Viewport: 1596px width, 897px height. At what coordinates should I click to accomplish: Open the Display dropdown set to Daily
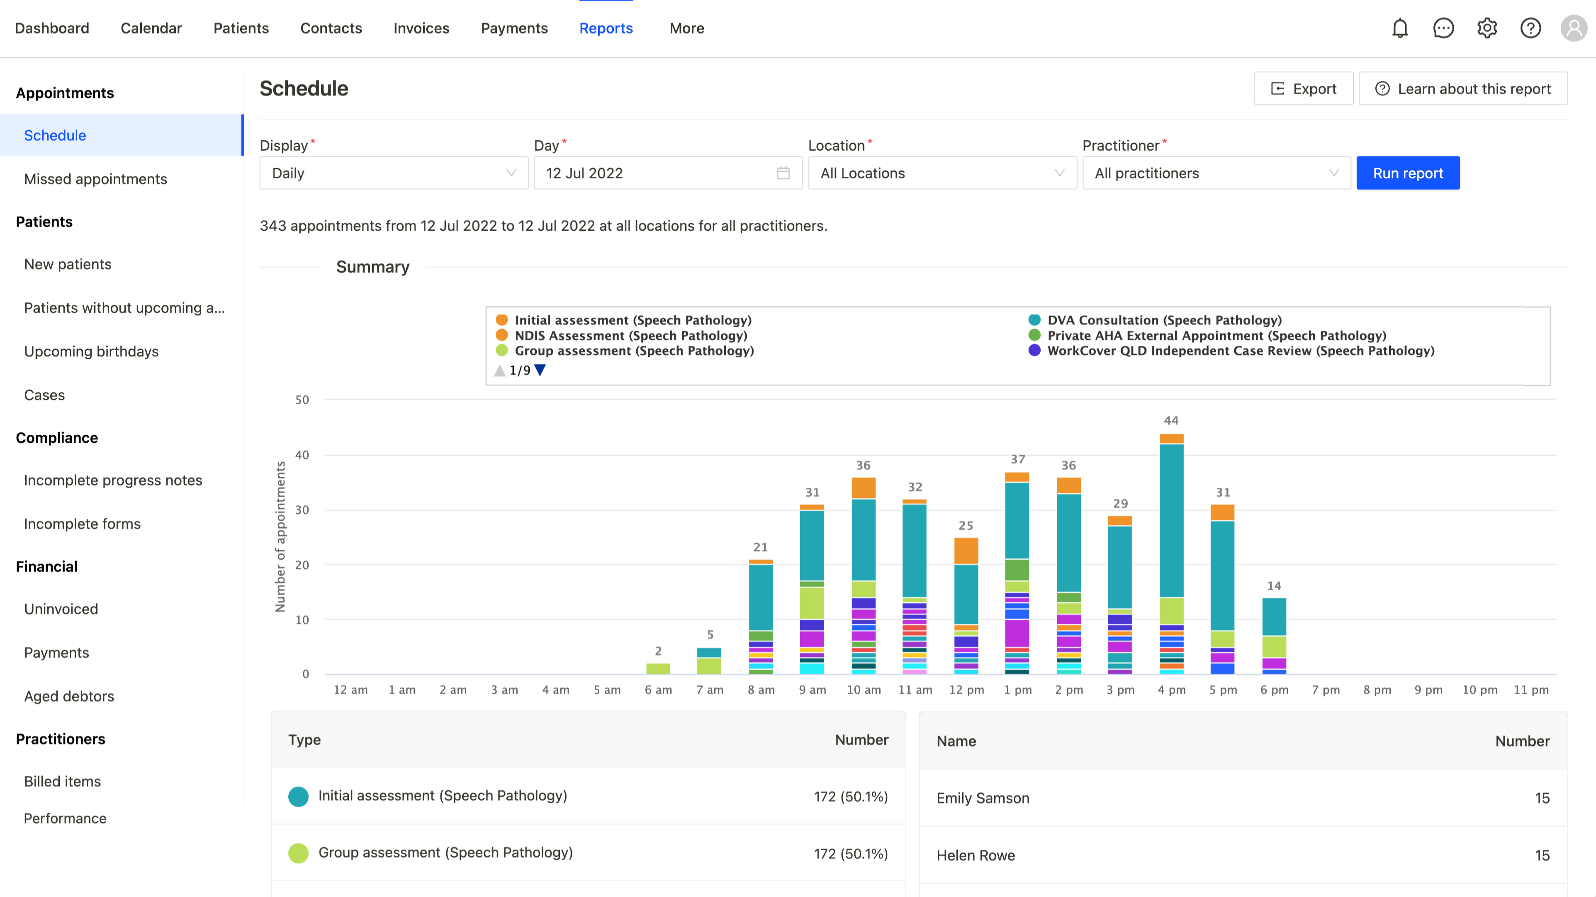point(394,173)
